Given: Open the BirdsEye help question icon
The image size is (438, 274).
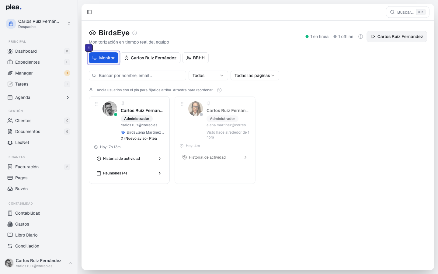Looking at the screenshot, I should (135, 33).
